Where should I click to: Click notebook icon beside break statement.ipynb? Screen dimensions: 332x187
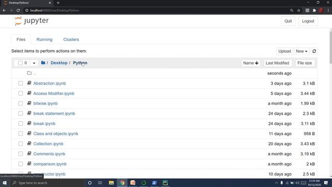(29, 113)
